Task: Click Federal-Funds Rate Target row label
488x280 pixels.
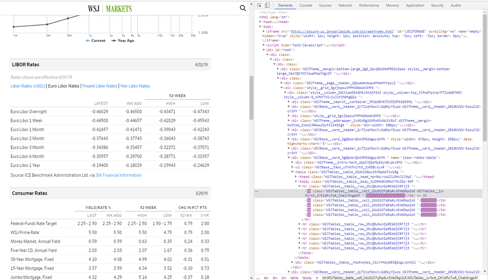Action: (34, 223)
